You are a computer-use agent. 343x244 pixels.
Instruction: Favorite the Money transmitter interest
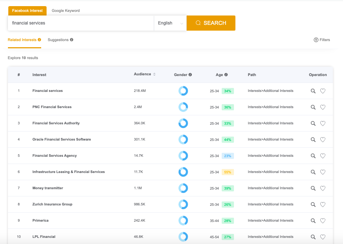[x=323, y=188]
